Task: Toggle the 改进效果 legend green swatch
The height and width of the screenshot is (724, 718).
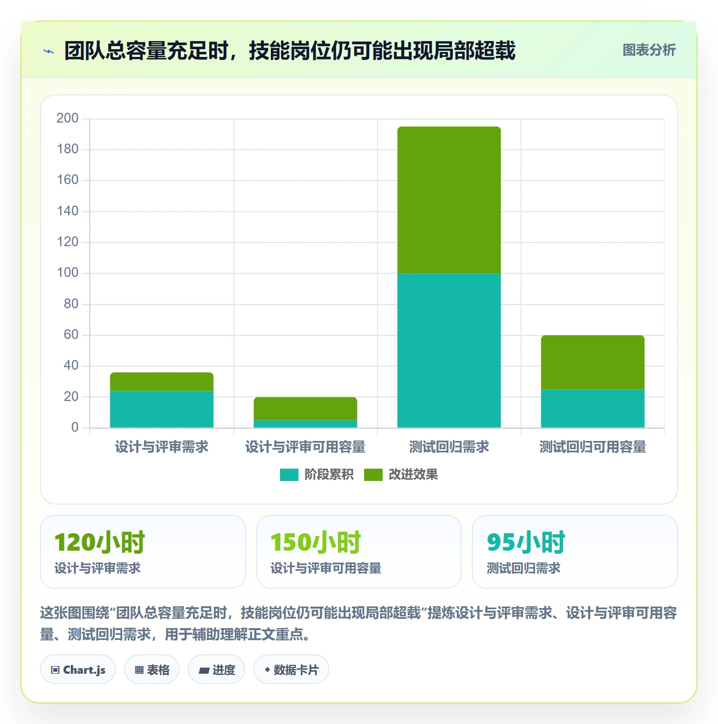Action: (x=373, y=475)
